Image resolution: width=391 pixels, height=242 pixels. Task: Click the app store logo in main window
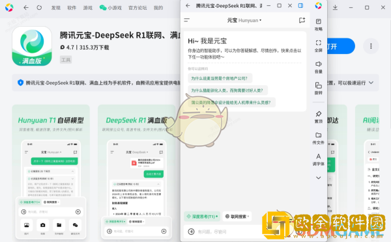click(x=9, y=7)
